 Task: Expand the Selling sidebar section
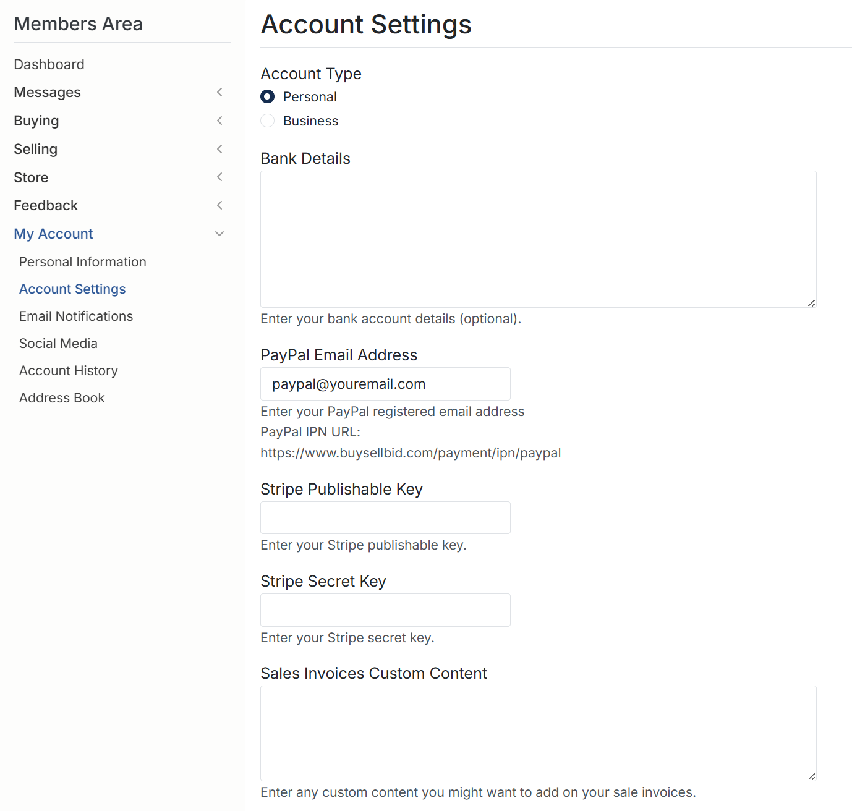219,149
